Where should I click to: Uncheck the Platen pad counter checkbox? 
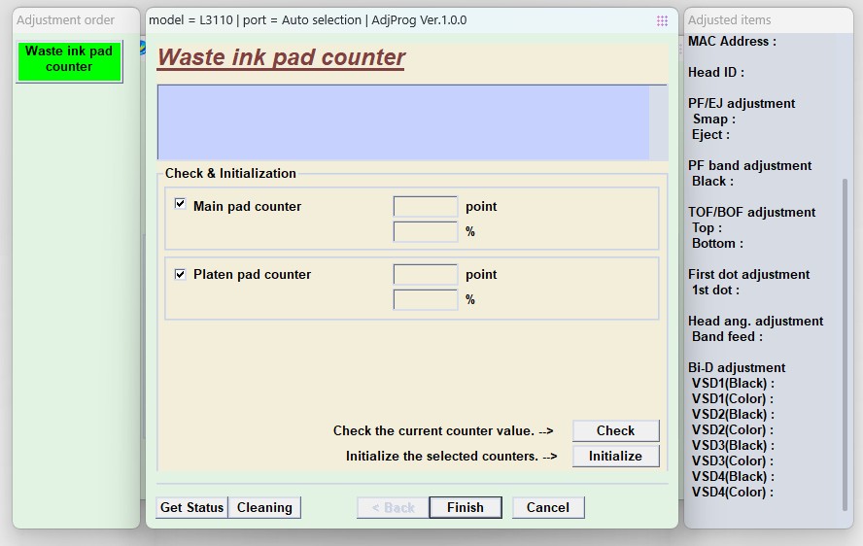(180, 274)
